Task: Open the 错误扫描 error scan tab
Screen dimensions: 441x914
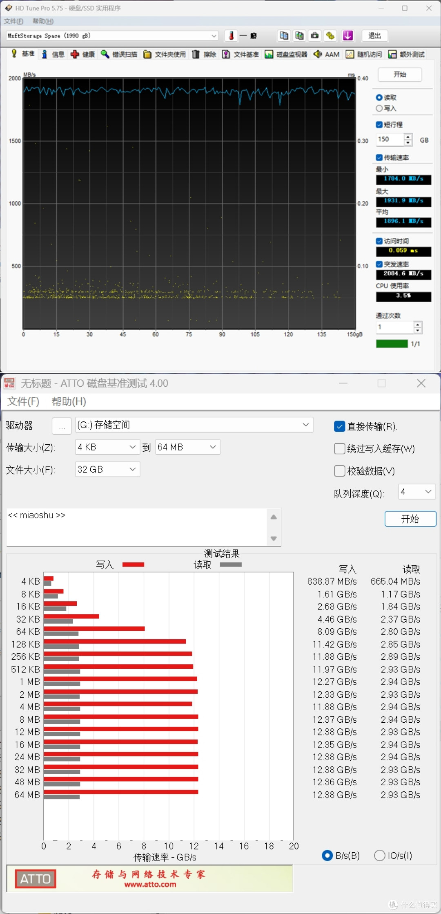Action: pyautogui.click(x=119, y=54)
